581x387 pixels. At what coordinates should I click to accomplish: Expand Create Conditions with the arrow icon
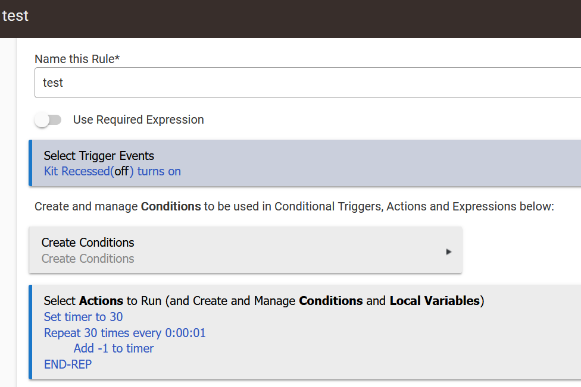tap(448, 251)
